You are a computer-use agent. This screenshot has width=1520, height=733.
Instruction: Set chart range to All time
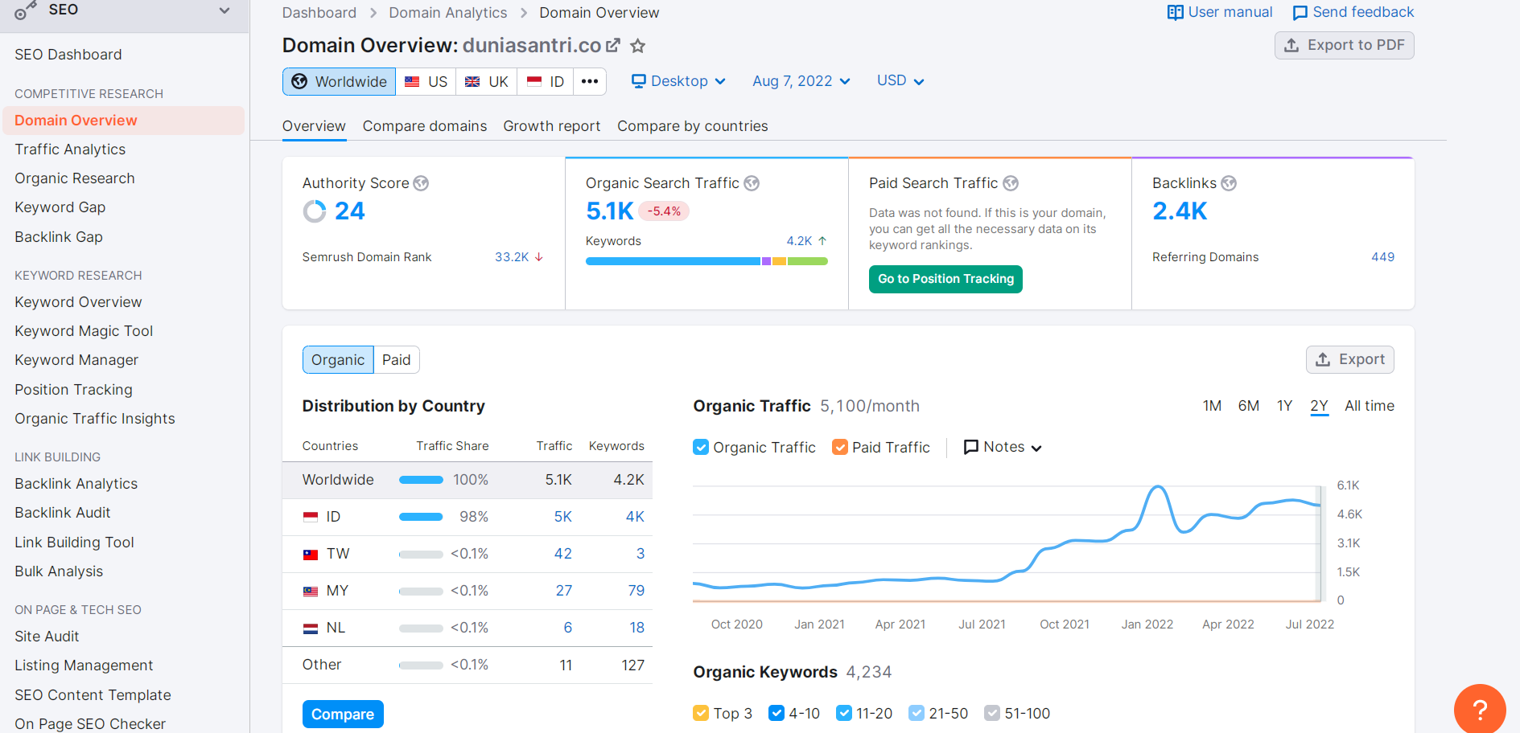(x=1370, y=406)
